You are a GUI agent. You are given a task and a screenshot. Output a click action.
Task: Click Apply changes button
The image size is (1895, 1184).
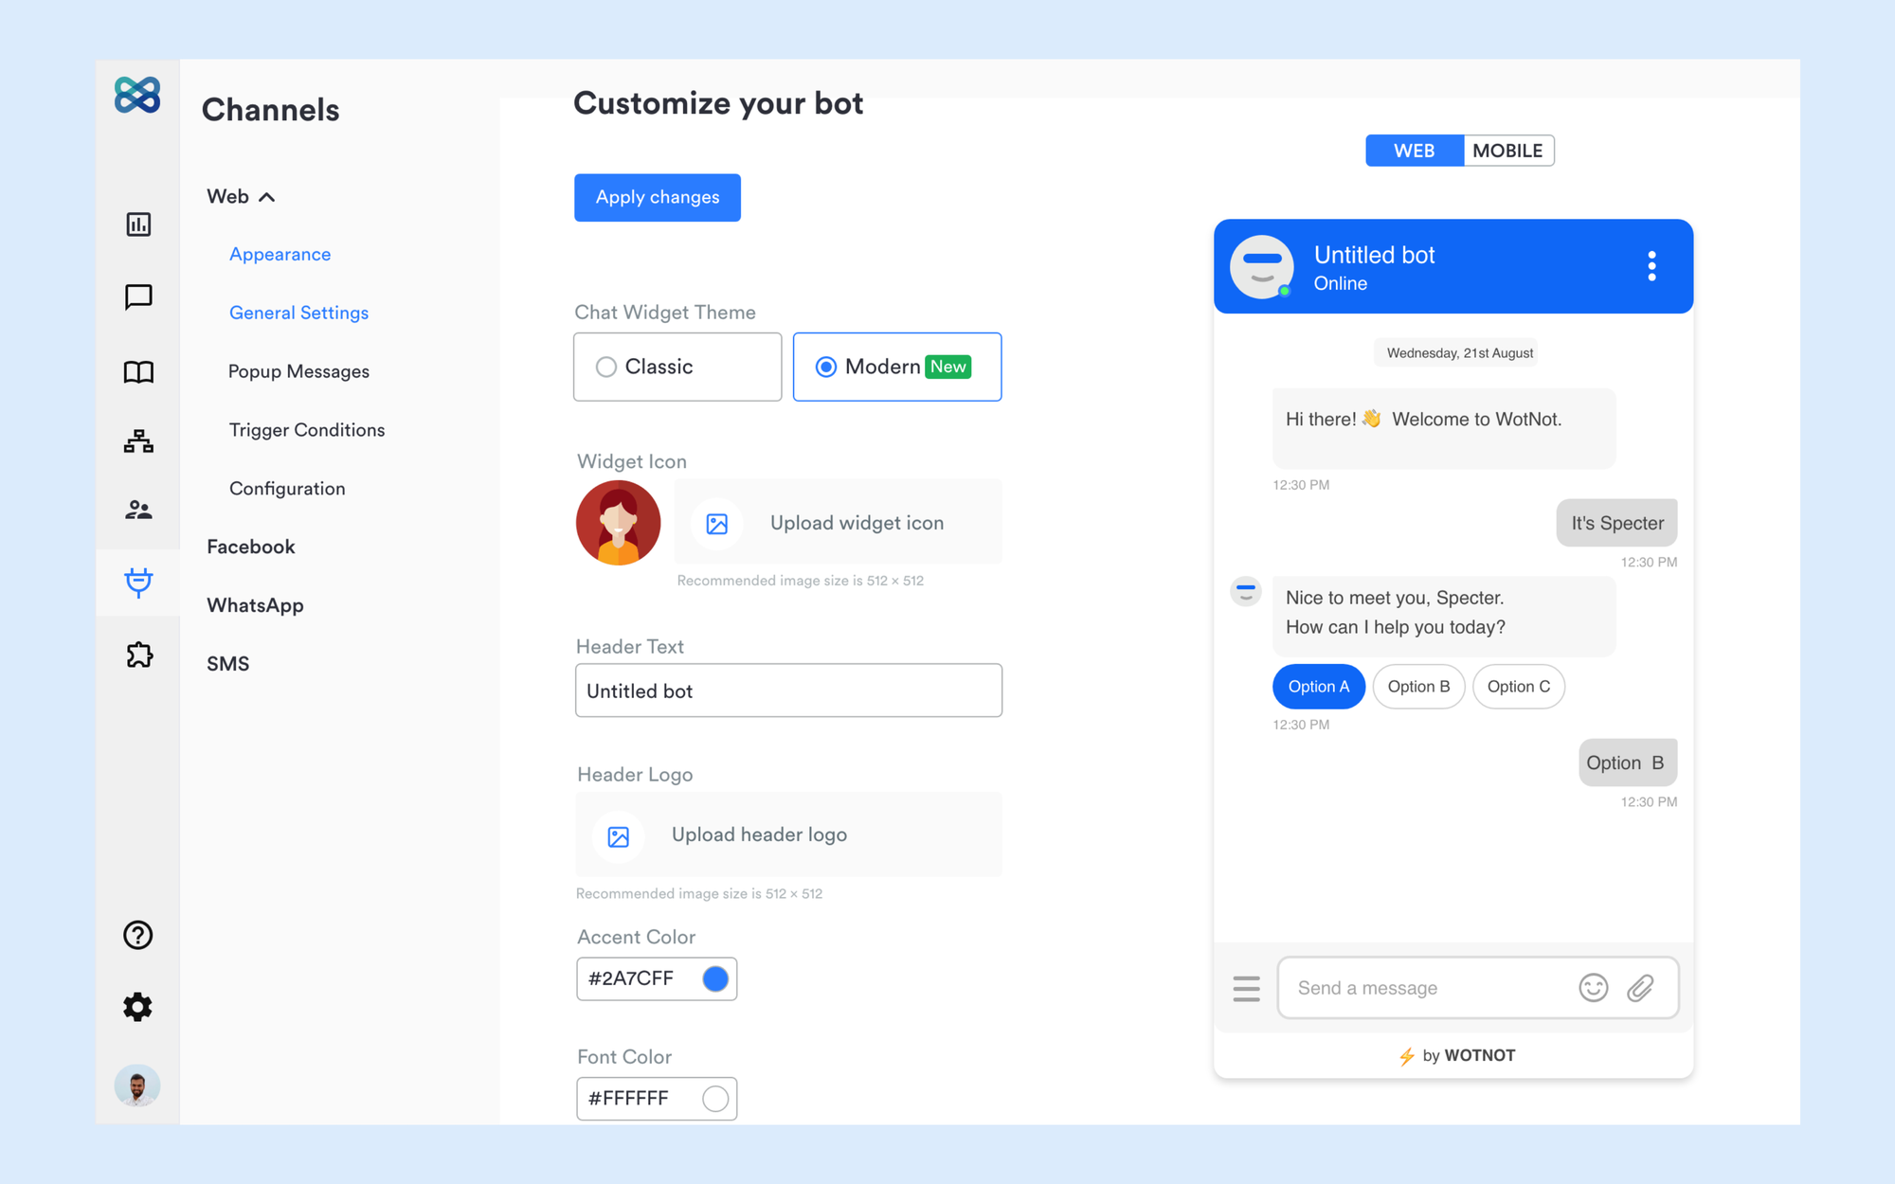pos(658,196)
